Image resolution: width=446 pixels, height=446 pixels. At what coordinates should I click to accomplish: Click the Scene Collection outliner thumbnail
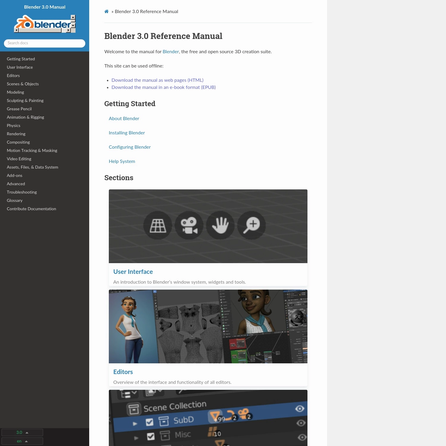(x=208, y=418)
